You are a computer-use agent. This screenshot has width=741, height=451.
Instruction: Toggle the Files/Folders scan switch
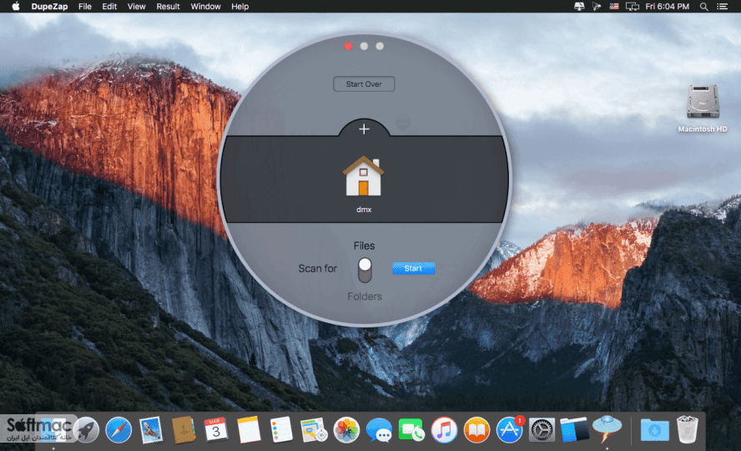tap(365, 270)
